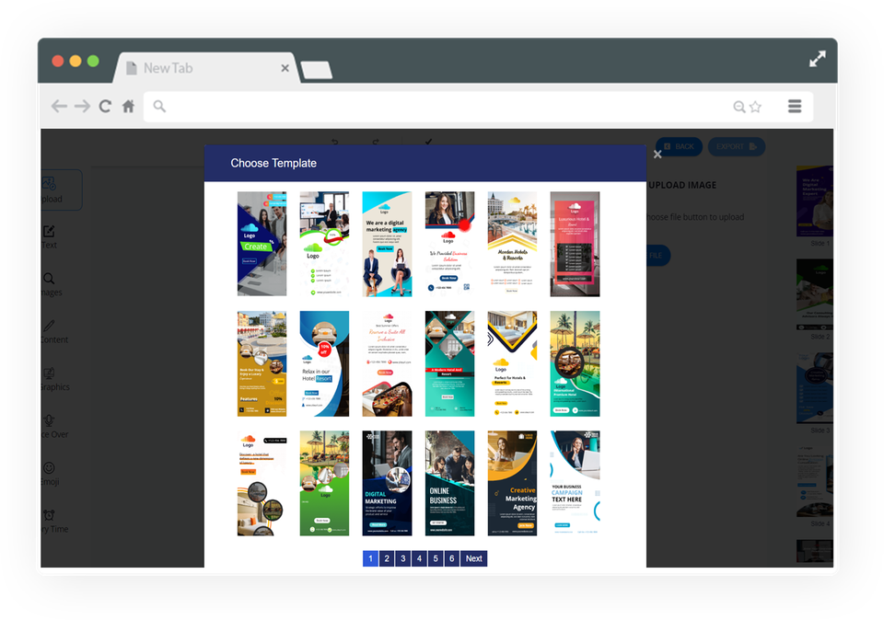Screen dimensions: 884x620
Task: Open the Content sidebar tool
Action: pyautogui.click(x=53, y=332)
